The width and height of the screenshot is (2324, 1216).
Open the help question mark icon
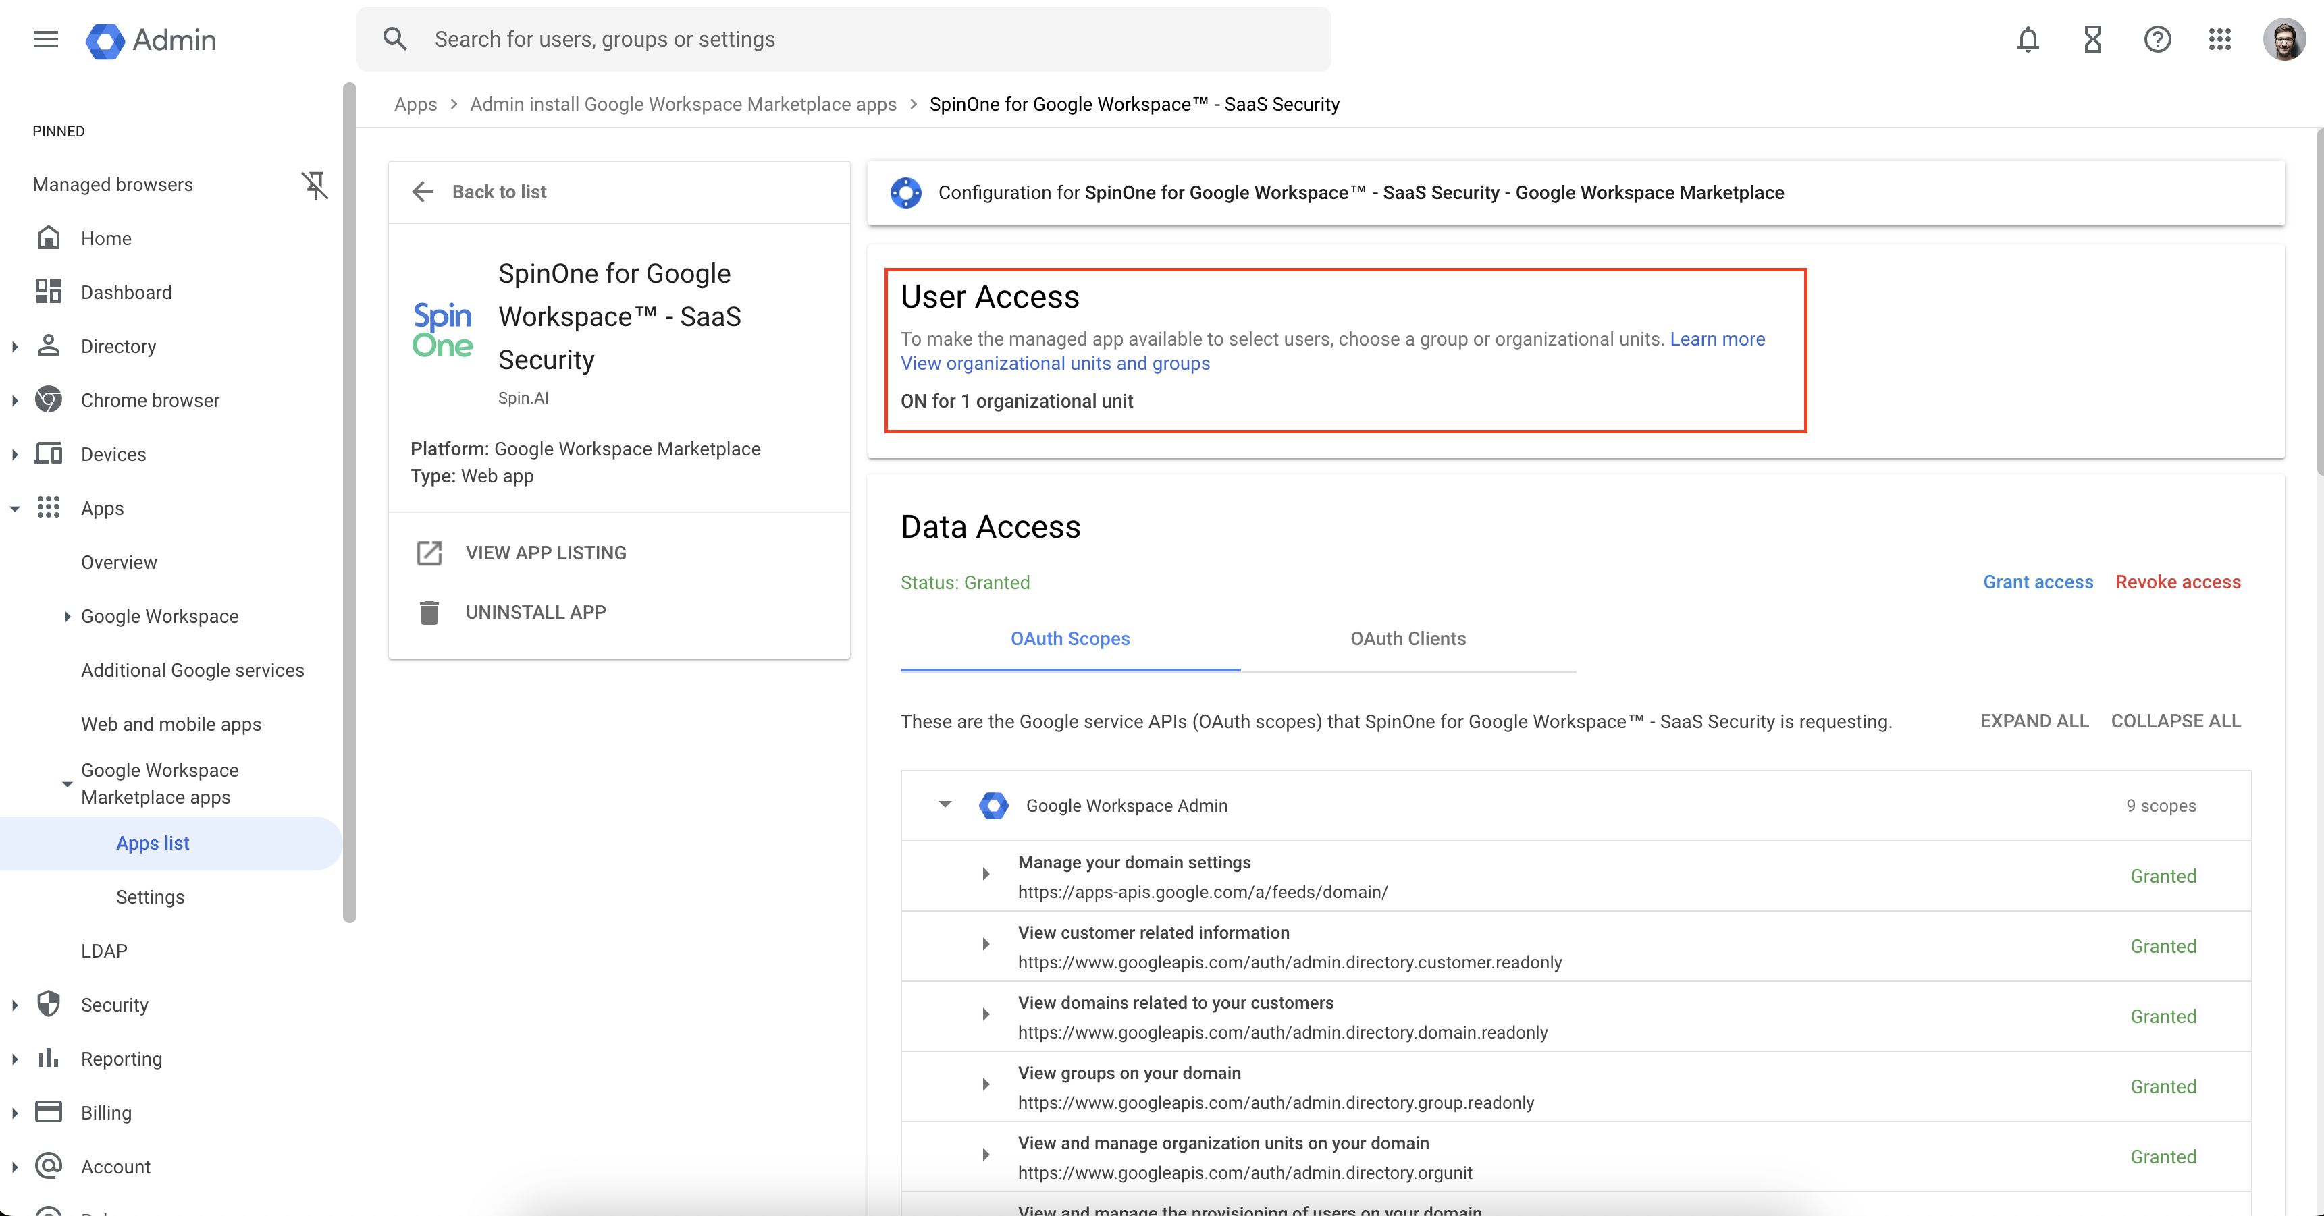[2157, 38]
